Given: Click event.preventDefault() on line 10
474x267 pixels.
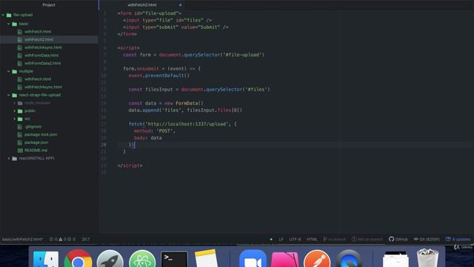Looking at the screenshot, I should pos(158,76).
